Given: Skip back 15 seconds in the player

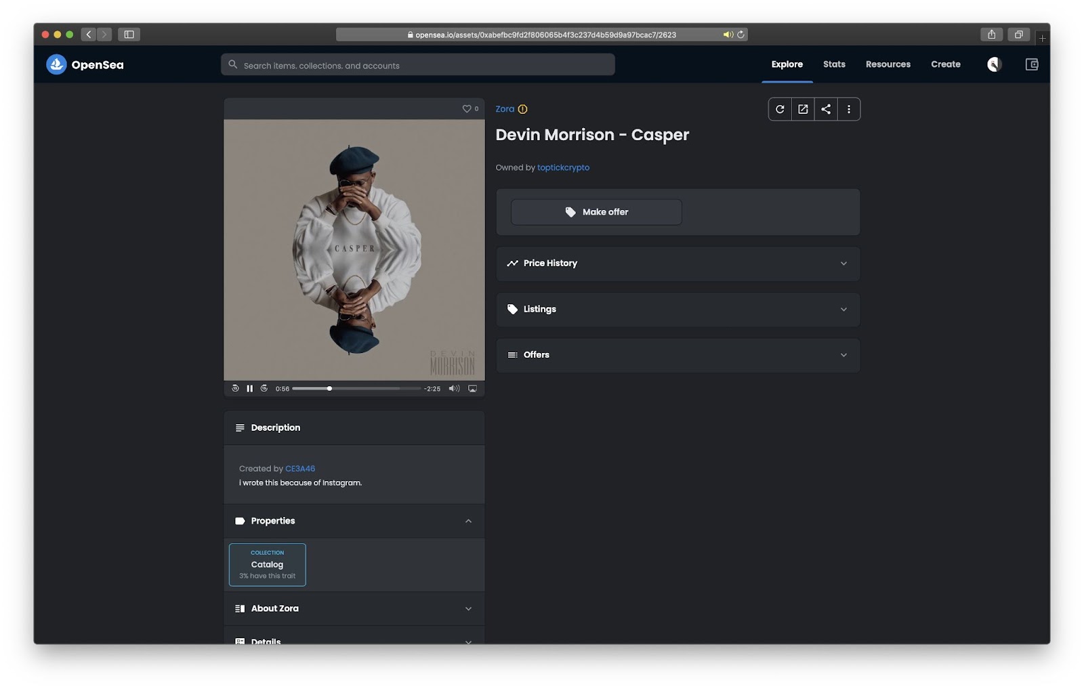Looking at the screenshot, I should pos(235,388).
